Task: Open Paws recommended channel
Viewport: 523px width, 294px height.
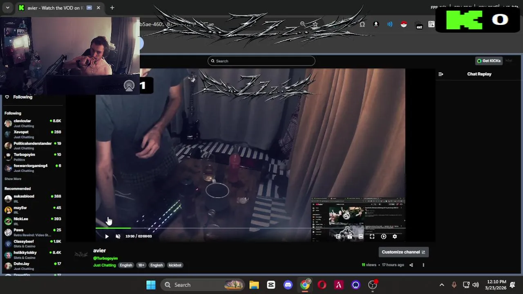Action: tap(33, 232)
